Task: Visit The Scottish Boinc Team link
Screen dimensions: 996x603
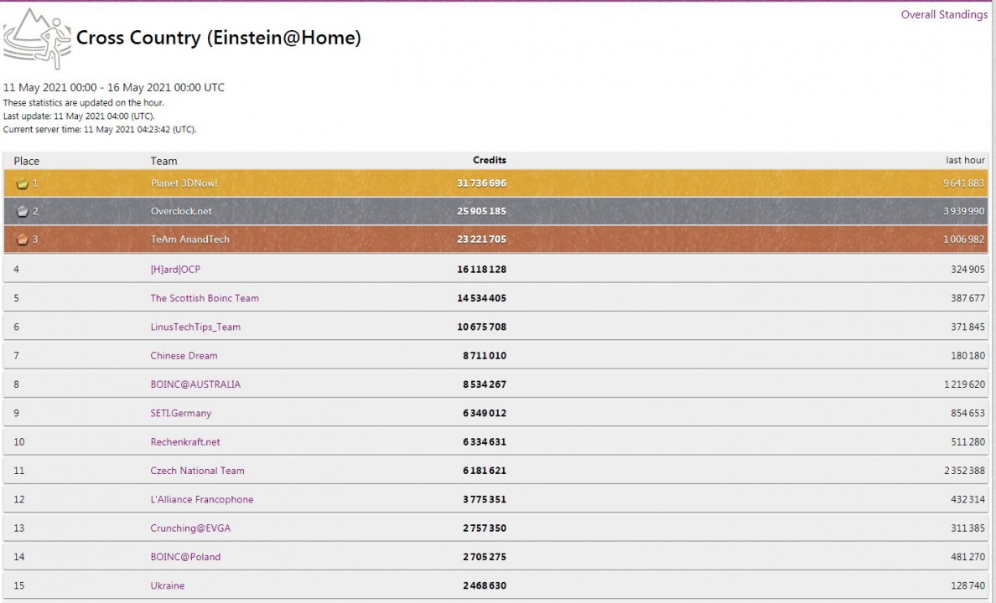Action: click(205, 298)
